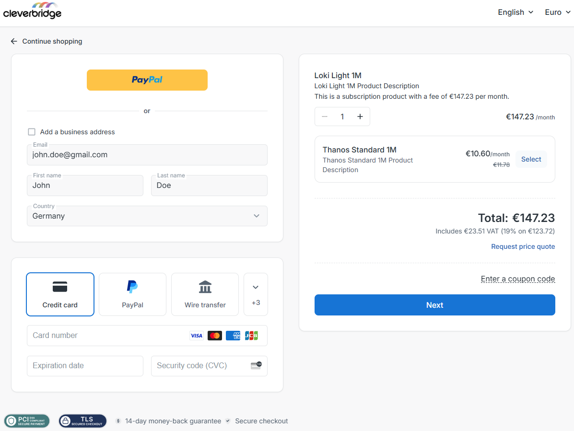This screenshot has height=431, width=574.
Task: Click the Mastercard icon
Action: (215, 336)
